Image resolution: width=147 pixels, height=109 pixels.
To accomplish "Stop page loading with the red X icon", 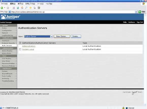I will coord(14,8).
